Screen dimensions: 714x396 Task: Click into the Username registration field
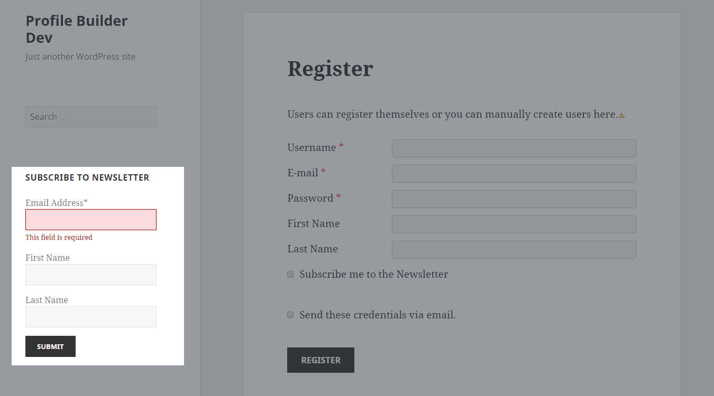(x=514, y=148)
